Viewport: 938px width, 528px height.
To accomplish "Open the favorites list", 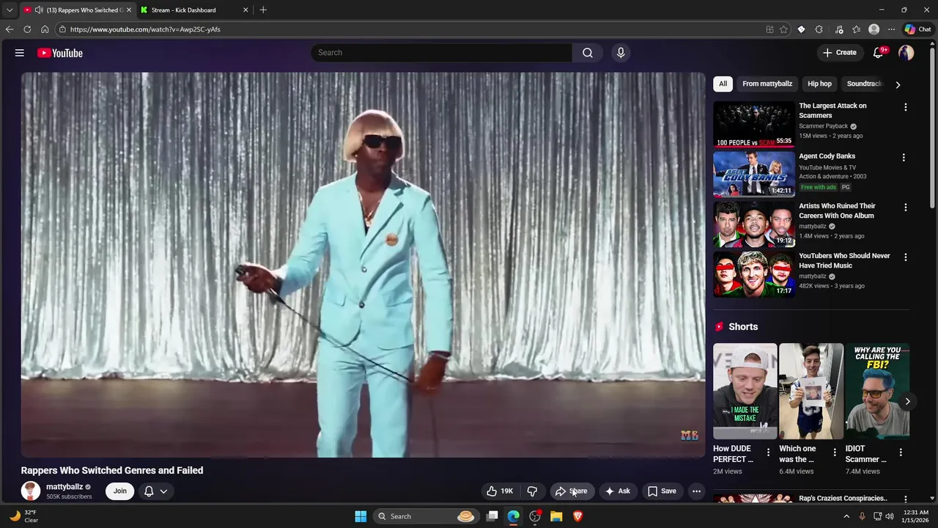I will tap(856, 29).
